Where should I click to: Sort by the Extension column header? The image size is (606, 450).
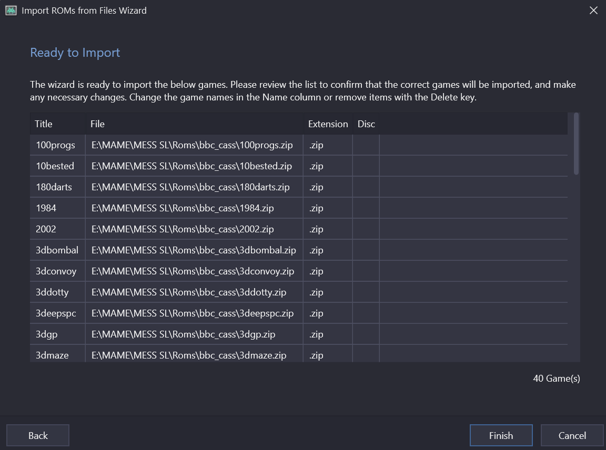(328, 124)
